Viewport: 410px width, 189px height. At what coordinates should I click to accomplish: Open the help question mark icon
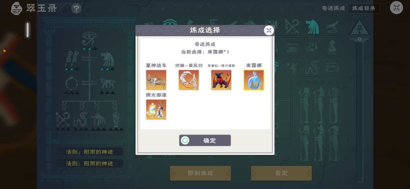[x=76, y=9]
